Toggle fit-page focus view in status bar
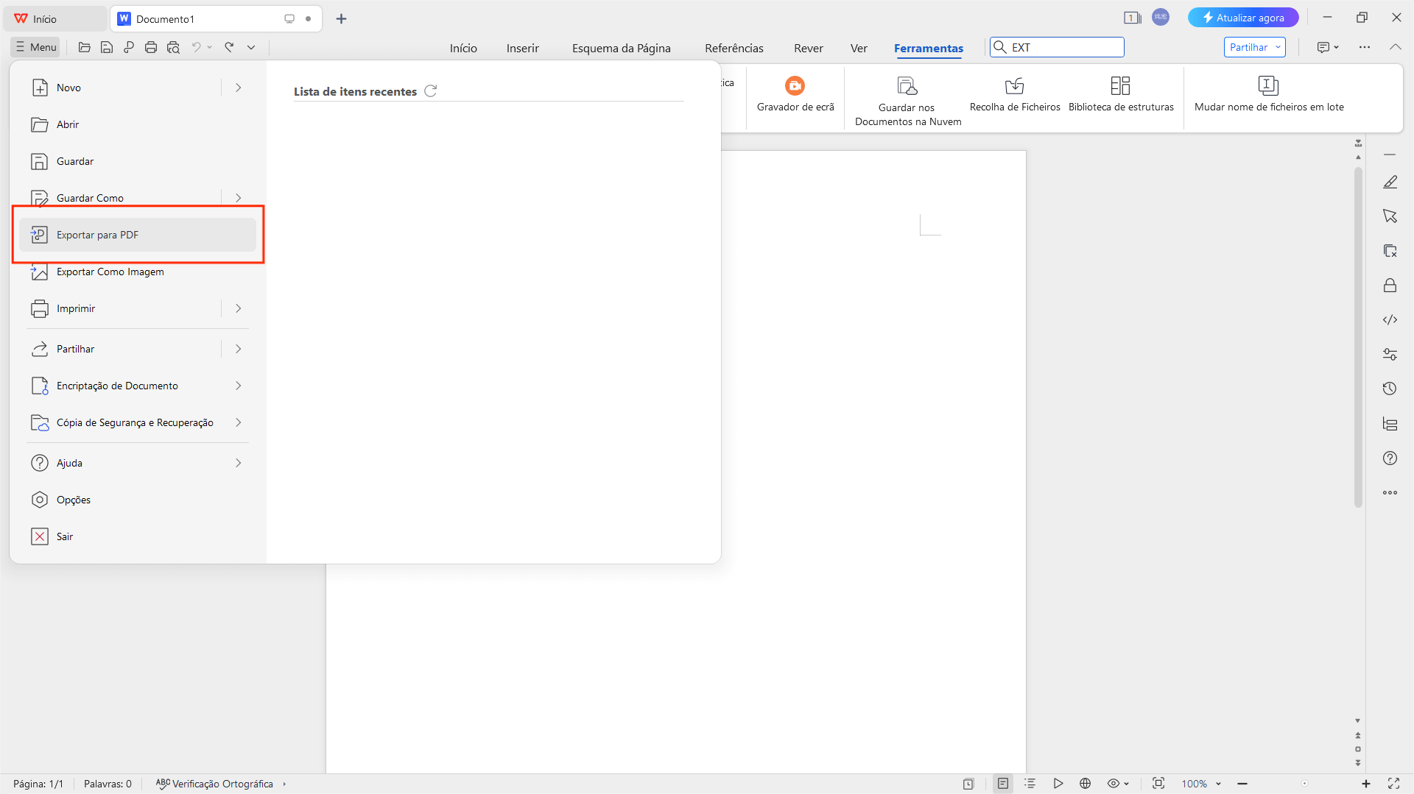Screen dimensions: 1414x794 pos(1158,784)
